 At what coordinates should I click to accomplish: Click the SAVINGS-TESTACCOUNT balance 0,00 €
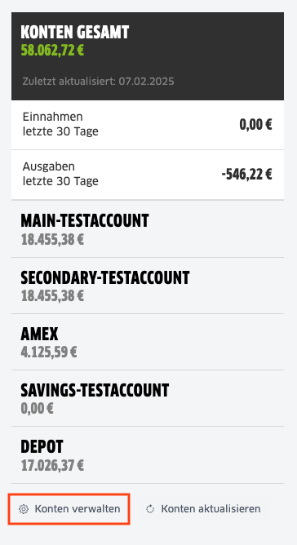(38, 409)
